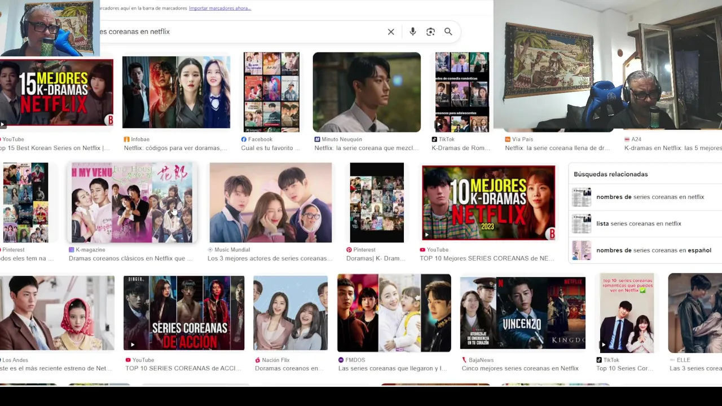Clear the search box with the X icon
The height and width of the screenshot is (406, 722).
point(391,32)
